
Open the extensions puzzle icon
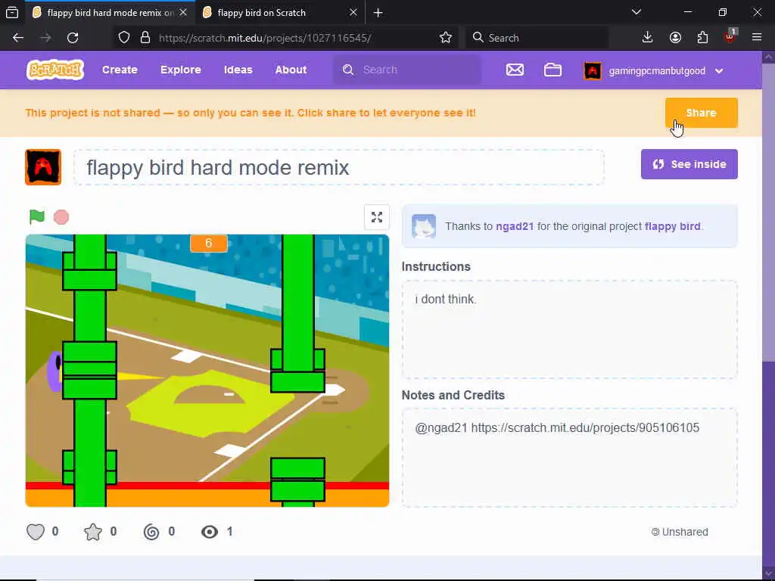(x=702, y=38)
